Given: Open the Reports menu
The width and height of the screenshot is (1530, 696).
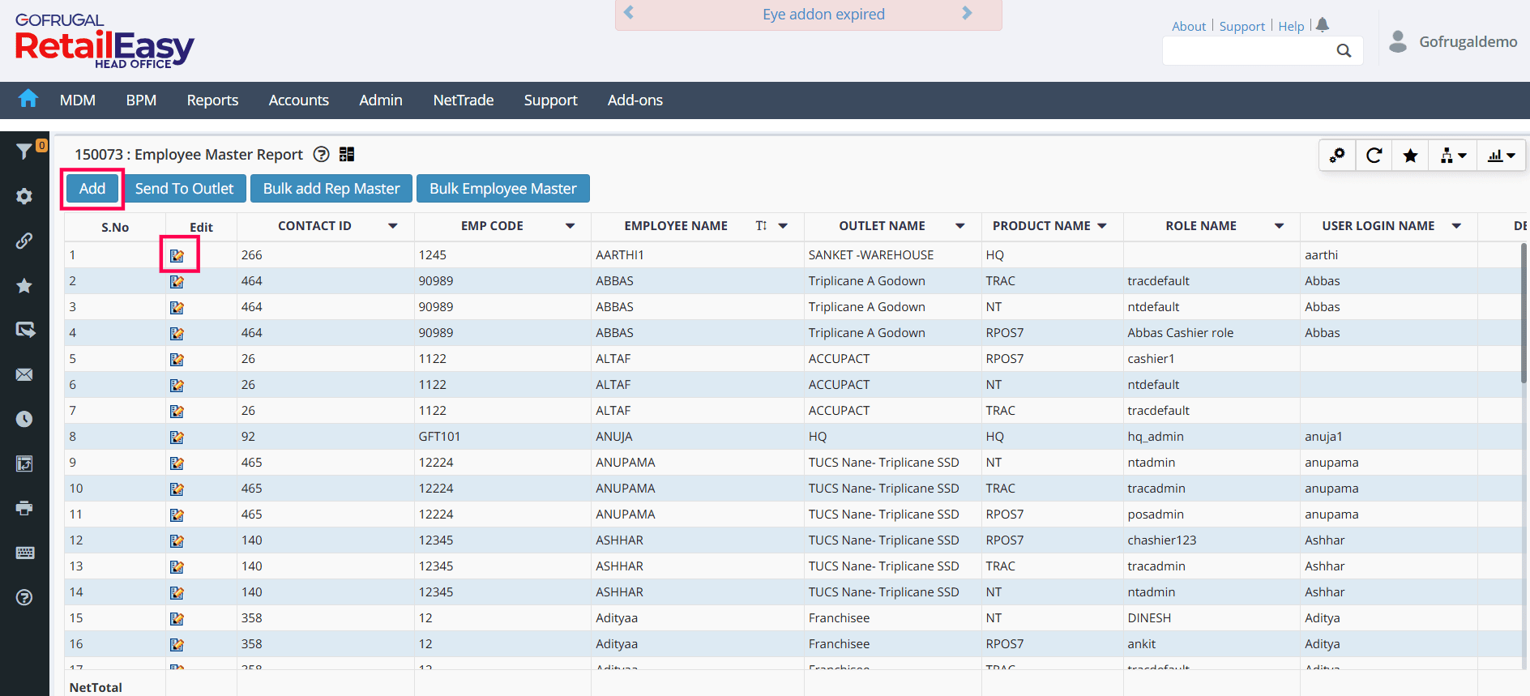Looking at the screenshot, I should pyautogui.click(x=212, y=100).
